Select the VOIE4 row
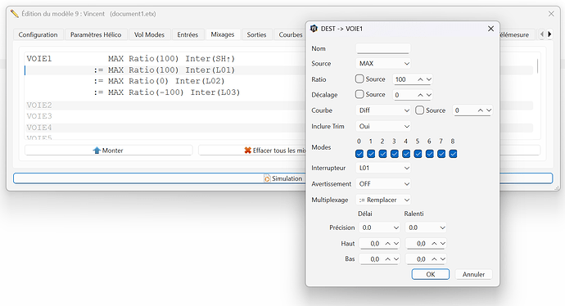 [165, 128]
